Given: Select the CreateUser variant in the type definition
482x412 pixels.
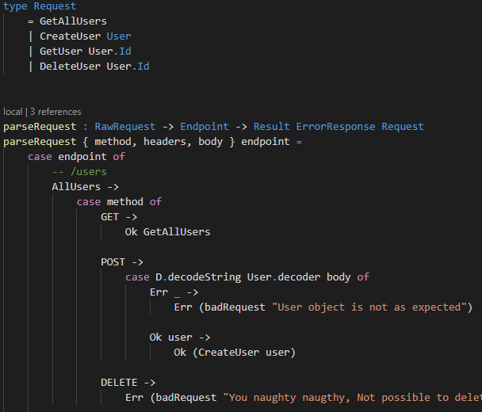Looking at the screenshot, I should (x=70, y=36).
